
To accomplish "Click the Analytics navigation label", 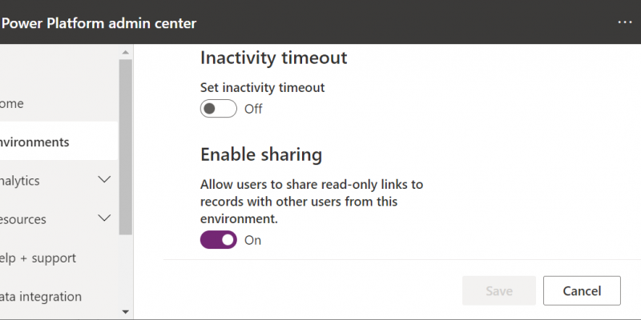I will 20,181.
